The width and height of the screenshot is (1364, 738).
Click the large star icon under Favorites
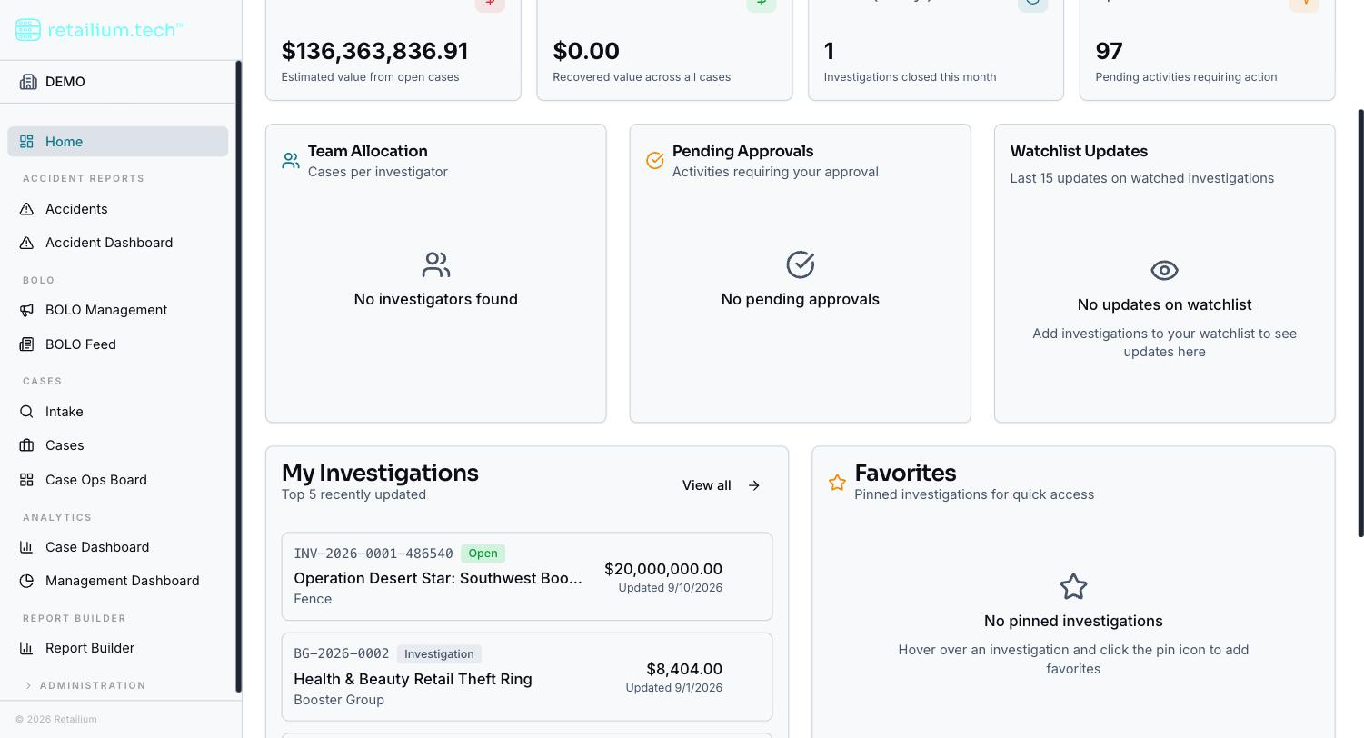(1073, 586)
